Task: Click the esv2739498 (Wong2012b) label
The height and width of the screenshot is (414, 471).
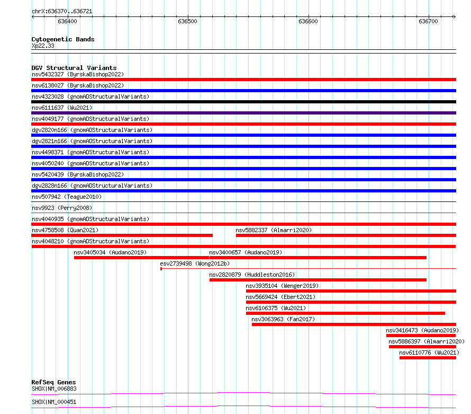Action: 195,263
